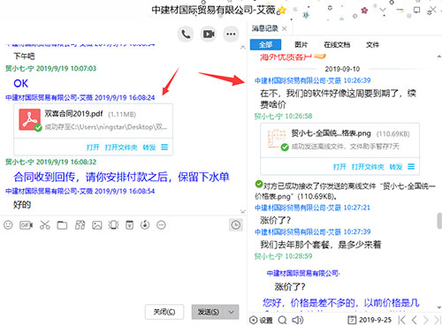Send a window shake nudge
This screenshot has width=442, height=326.
(x=113, y=225)
